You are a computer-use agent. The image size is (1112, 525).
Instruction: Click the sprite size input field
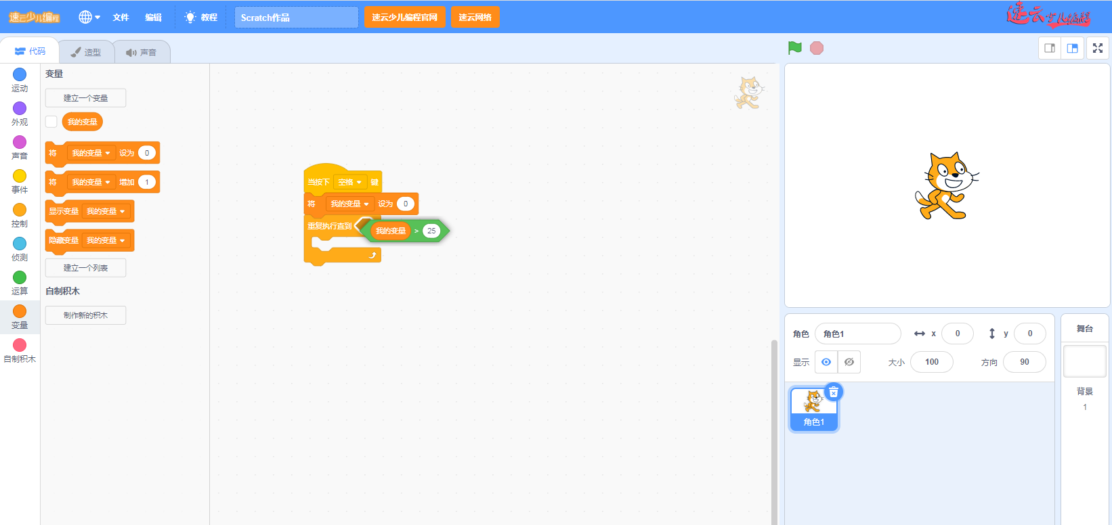click(x=932, y=362)
